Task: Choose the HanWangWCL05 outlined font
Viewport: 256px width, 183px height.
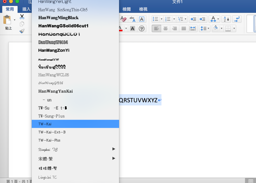Action: pyautogui.click(x=75, y=75)
